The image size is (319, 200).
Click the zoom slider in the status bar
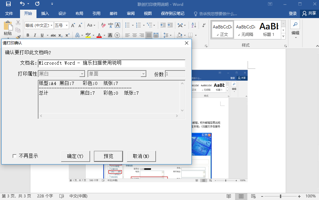point(280,196)
